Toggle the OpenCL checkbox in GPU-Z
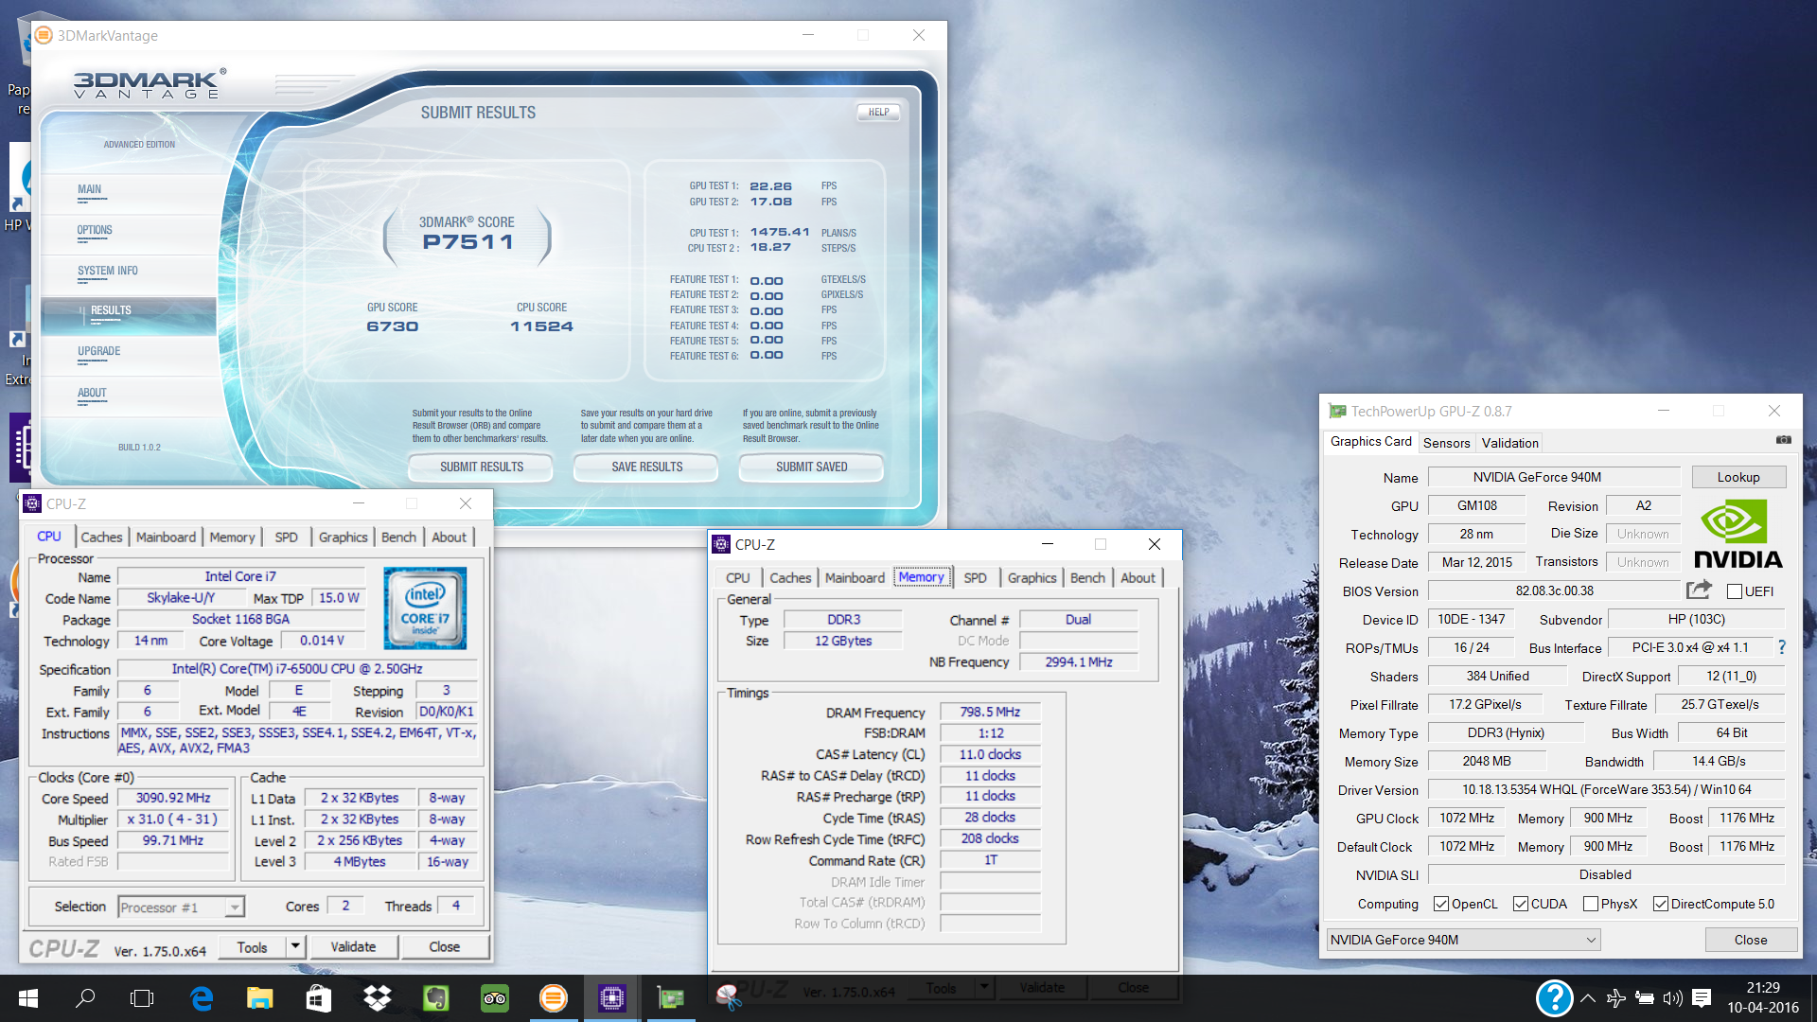 [1441, 904]
